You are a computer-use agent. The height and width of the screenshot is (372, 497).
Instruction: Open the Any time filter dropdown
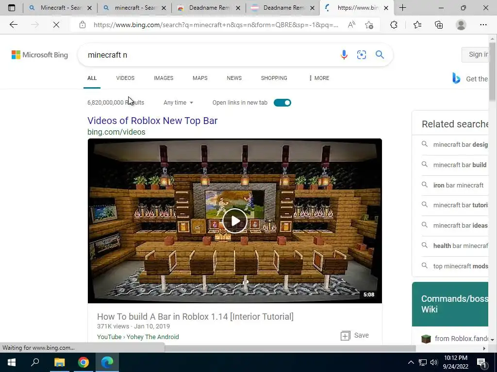pos(178,103)
